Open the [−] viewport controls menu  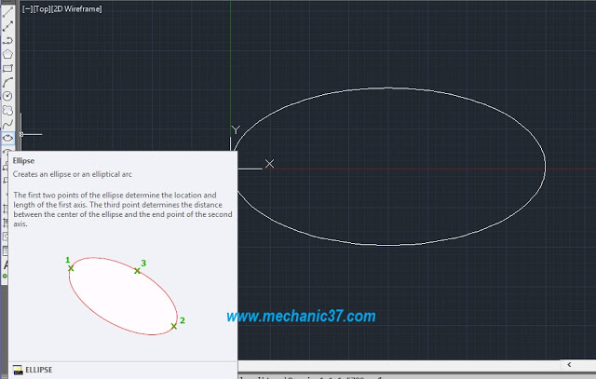27,9
